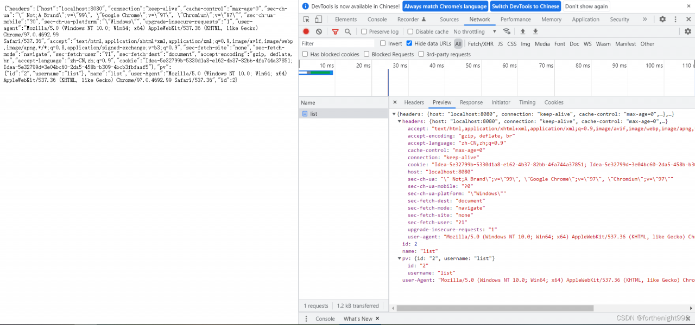Click the red marker line in the timeline

tap(388, 81)
